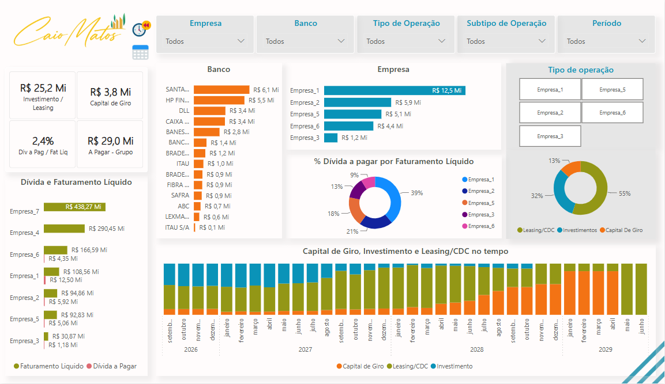Click the 2028 year label on timeline axis
This screenshot has width=665, height=384.
tap(477, 349)
